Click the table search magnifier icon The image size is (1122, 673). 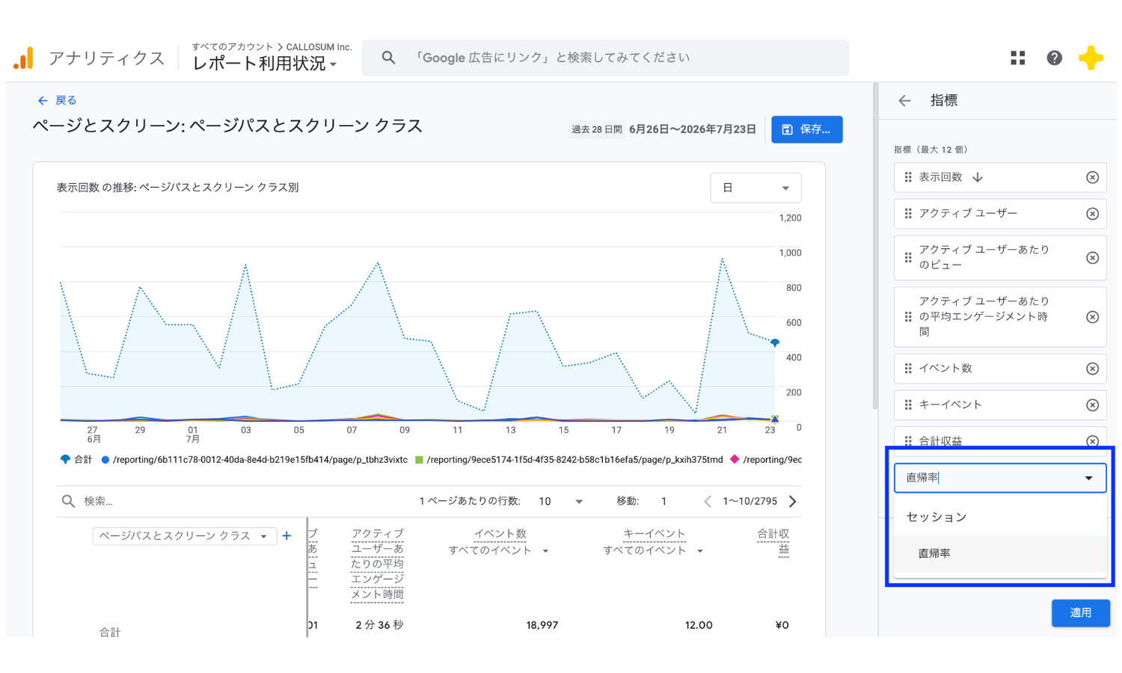68,501
